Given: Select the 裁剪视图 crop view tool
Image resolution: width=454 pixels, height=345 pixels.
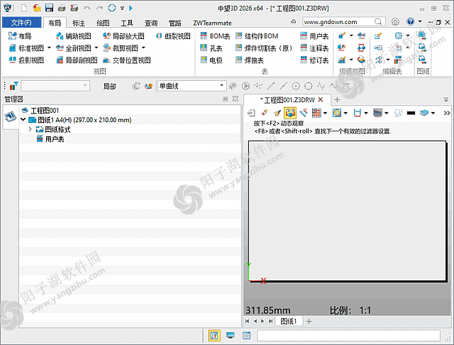Looking at the screenshot, I should pos(121,48).
